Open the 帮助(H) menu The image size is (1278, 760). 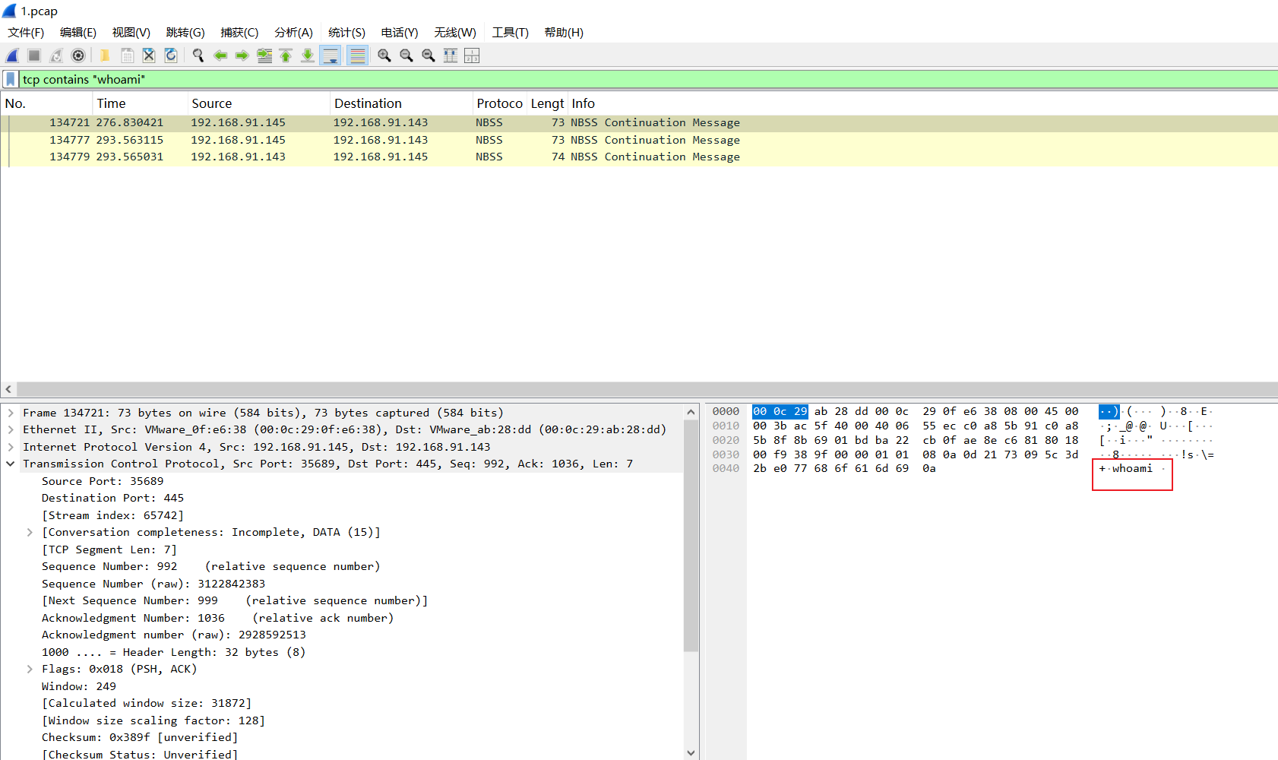tap(564, 33)
